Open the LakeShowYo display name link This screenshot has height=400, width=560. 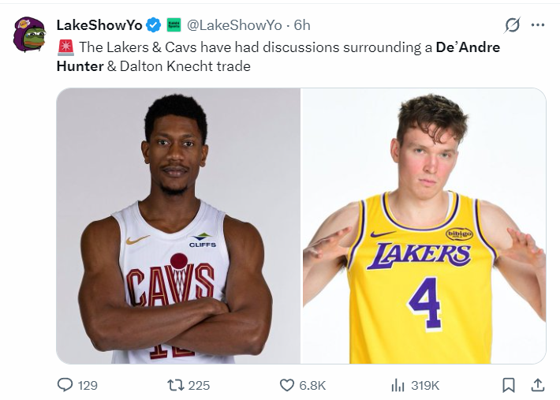pos(99,25)
